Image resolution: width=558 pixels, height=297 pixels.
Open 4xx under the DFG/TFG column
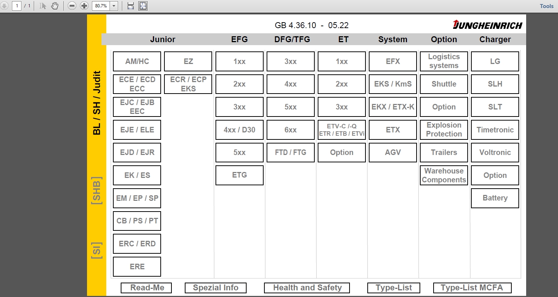(291, 84)
